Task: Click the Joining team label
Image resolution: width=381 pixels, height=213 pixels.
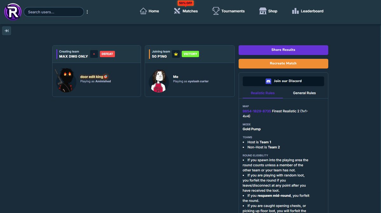Action: click(x=161, y=52)
